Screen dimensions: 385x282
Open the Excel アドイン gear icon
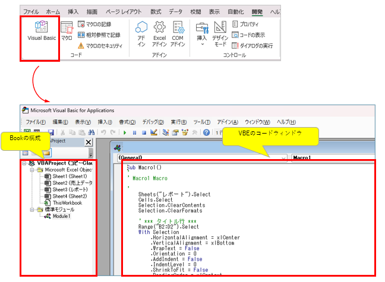coord(159,33)
